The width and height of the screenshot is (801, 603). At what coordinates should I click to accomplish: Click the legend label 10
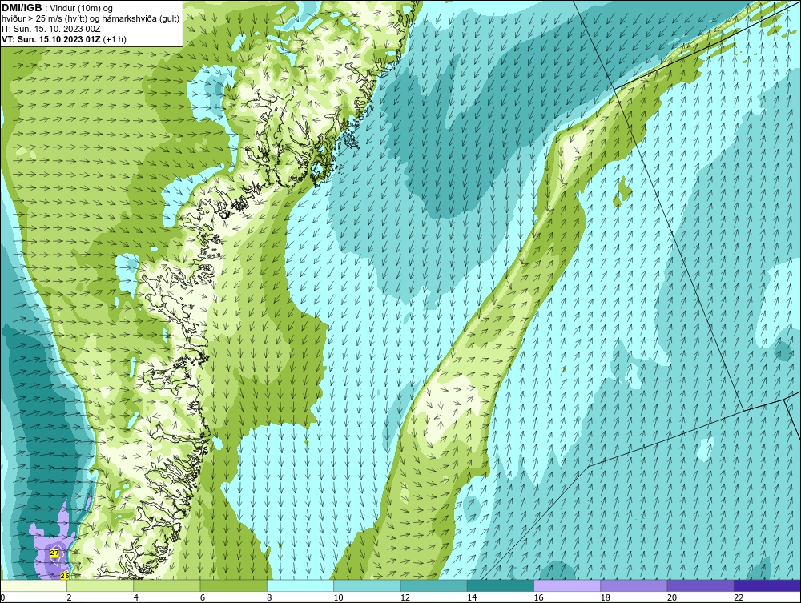(x=338, y=598)
